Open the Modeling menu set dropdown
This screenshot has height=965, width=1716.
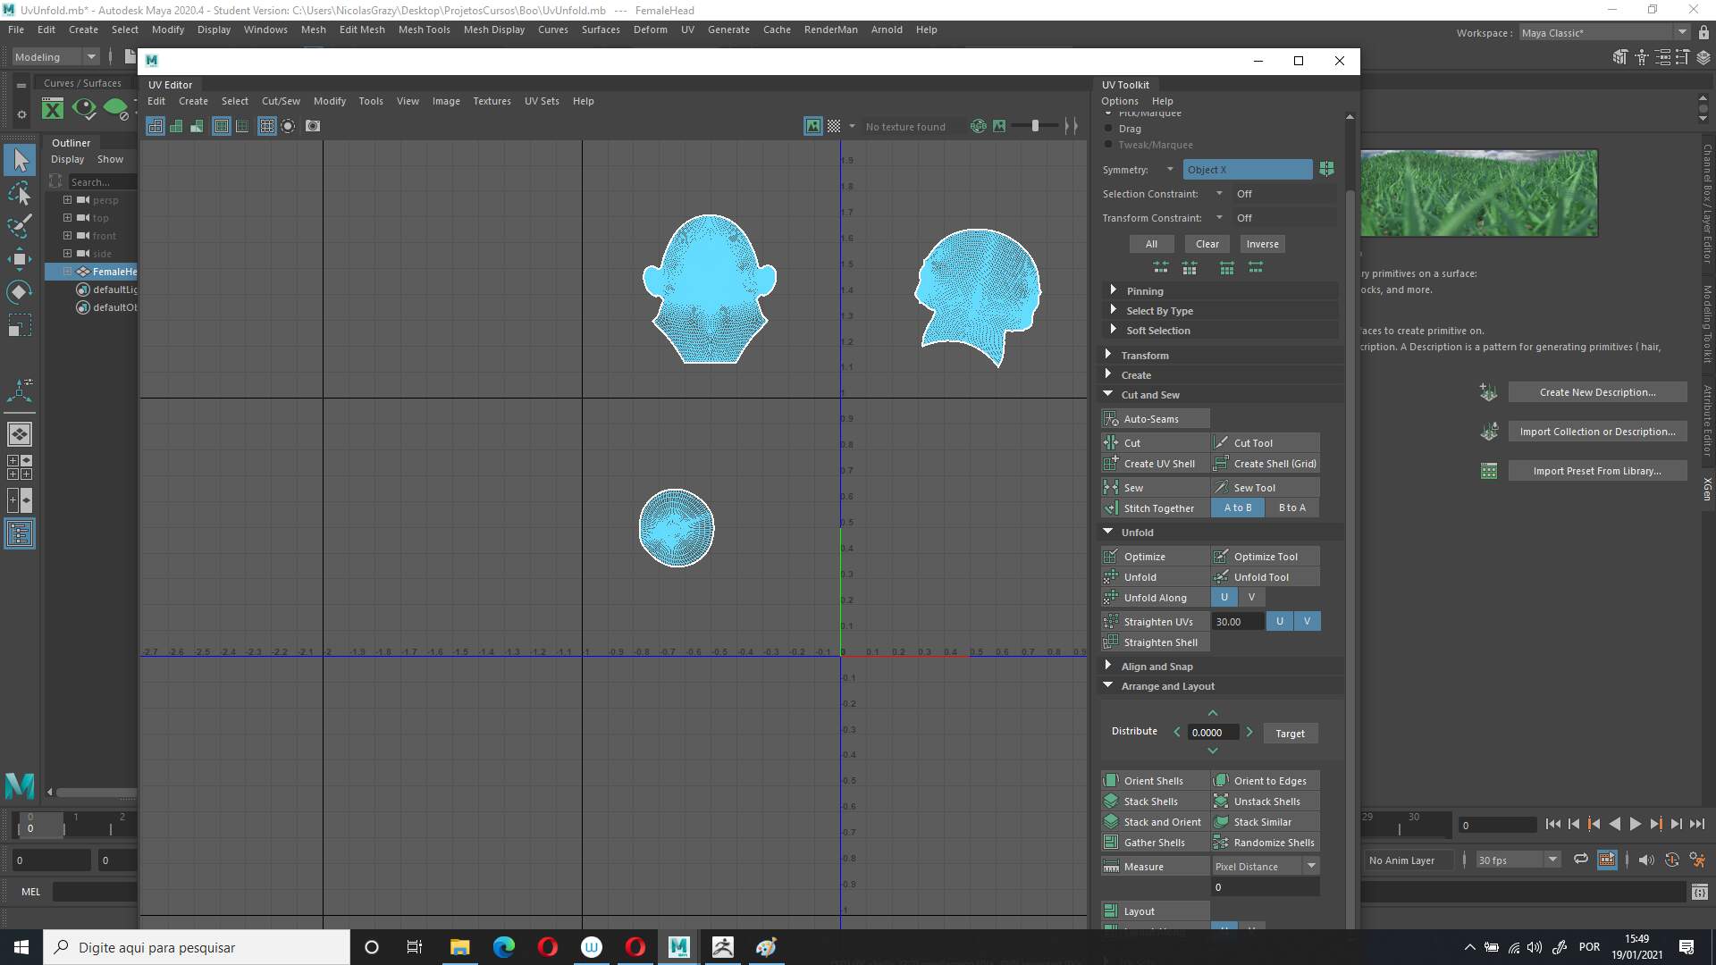[x=55, y=56]
